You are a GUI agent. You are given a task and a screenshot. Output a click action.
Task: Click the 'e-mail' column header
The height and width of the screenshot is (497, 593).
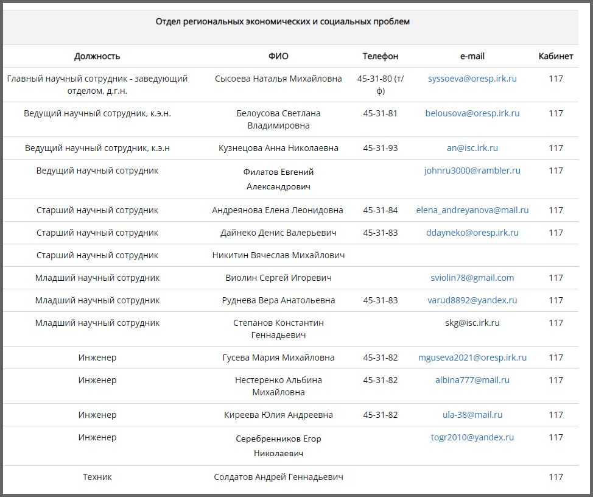[472, 56]
